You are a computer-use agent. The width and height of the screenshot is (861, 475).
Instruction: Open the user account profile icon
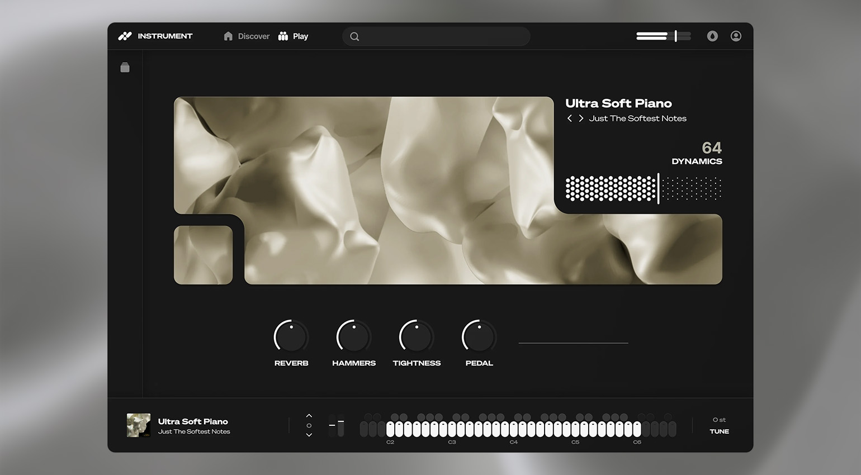point(736,36)
